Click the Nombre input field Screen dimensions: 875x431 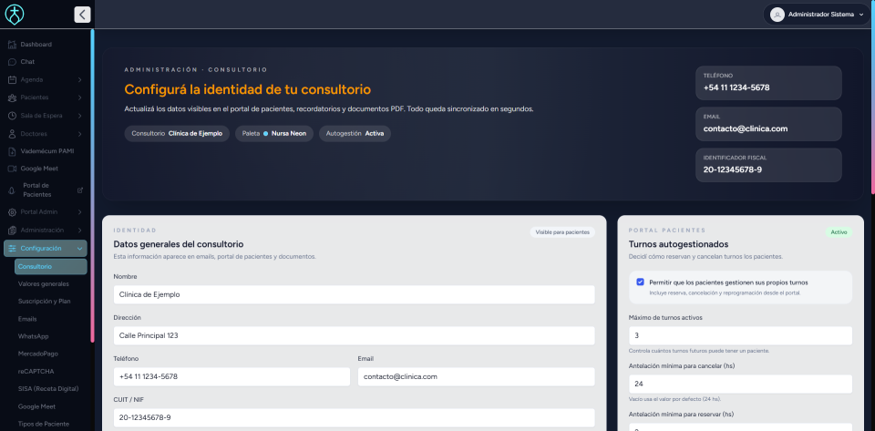[354, 294]
